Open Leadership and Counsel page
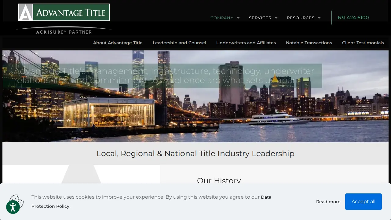This screenshot has width=391, height=220. pos(179,43)
